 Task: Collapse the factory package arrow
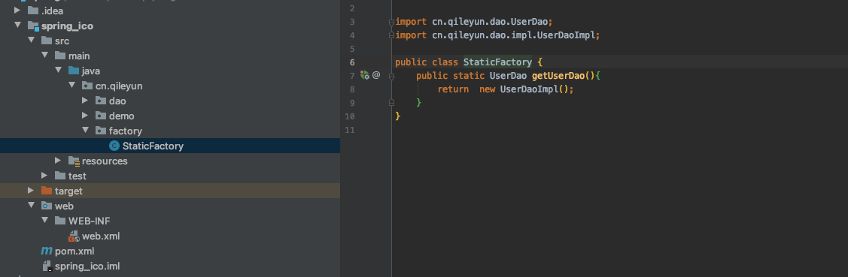[85, 131]
